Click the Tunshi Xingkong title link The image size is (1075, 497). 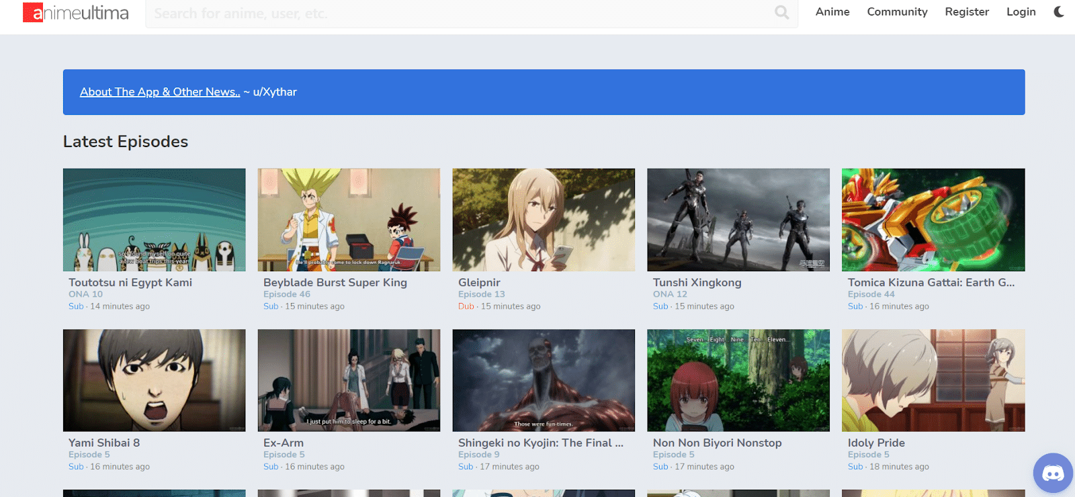click(697, 283)
